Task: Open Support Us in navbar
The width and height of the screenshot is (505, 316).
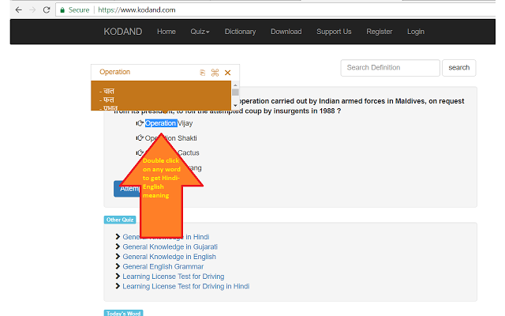Action: click(334, 32)
